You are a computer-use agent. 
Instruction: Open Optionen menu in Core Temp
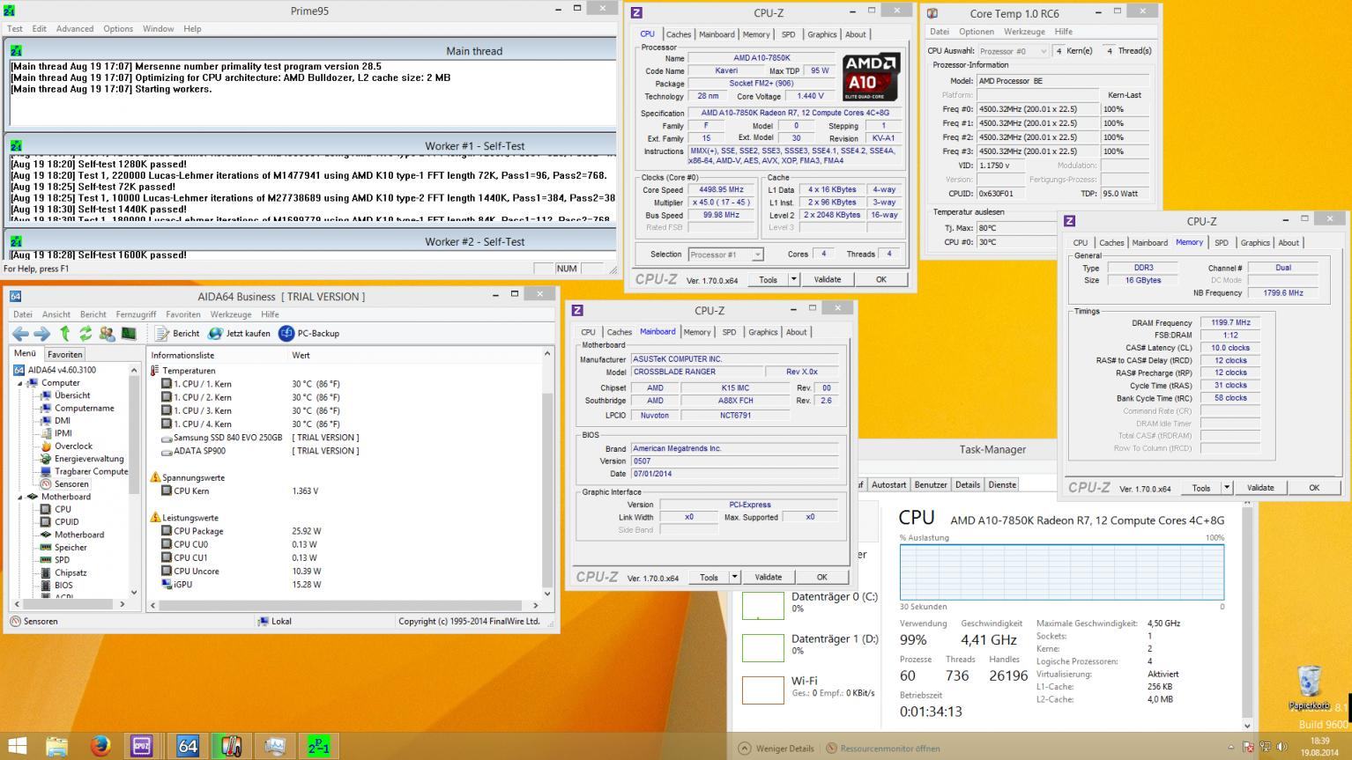977,32
